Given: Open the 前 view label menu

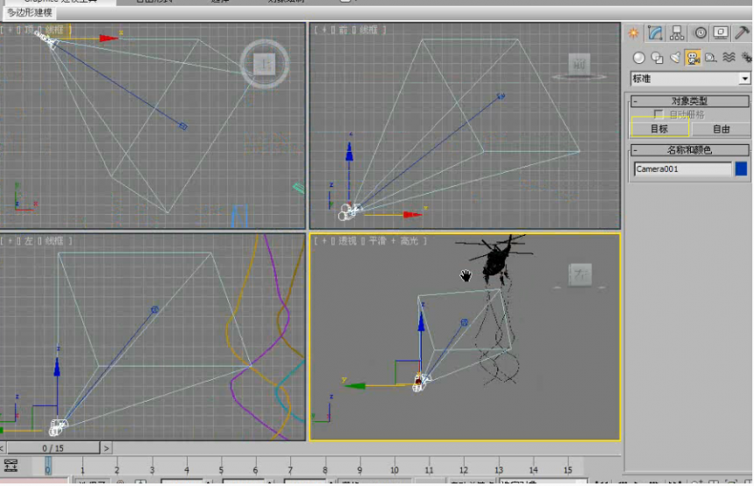Looking at the screenshot, I should 343,30.
